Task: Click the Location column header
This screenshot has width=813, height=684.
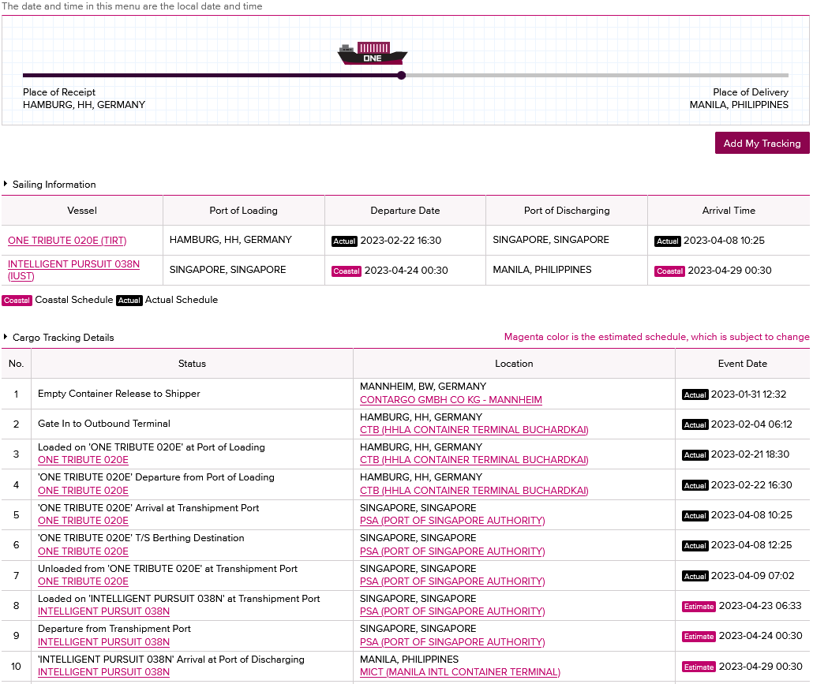Action: pyautogui.click(x=514, y=364)
